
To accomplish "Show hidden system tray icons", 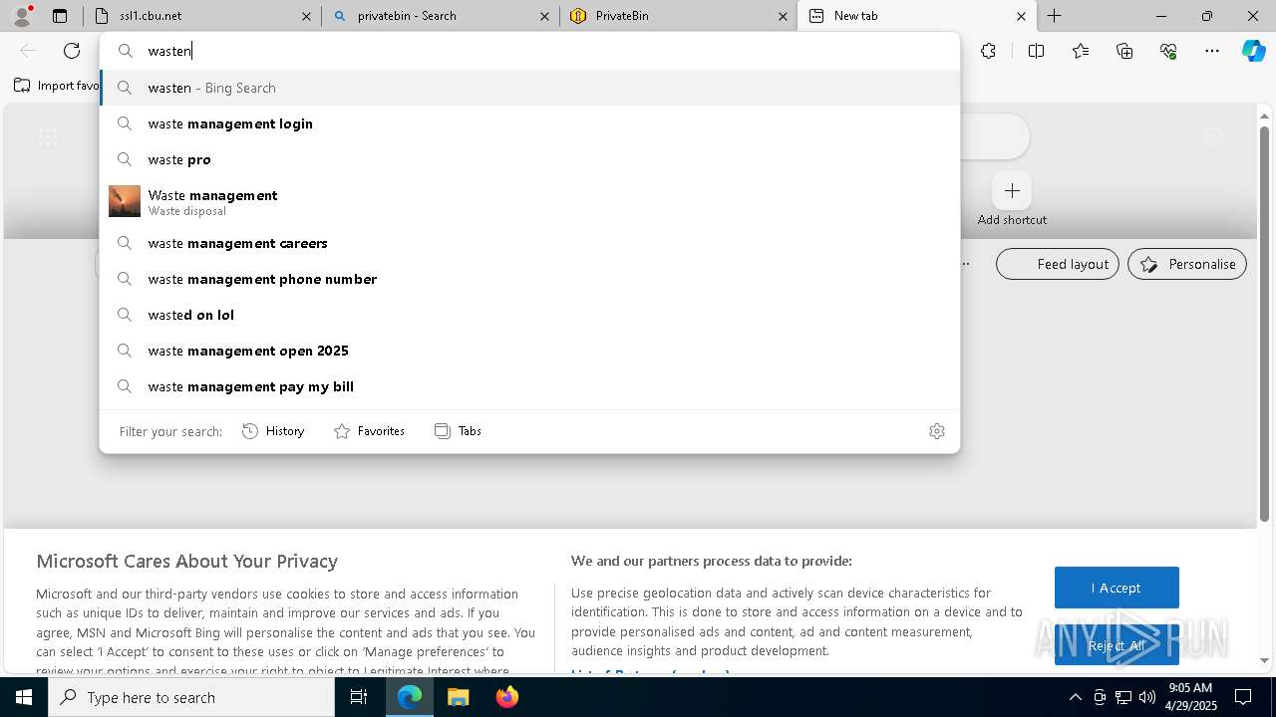I will (x=1075, y=697).
